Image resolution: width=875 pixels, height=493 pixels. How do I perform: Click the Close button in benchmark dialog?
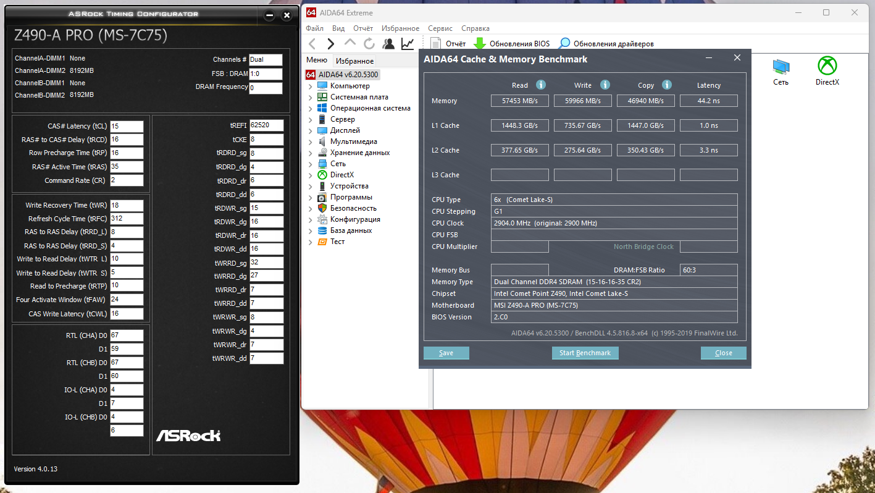click(x=724, y=353)
